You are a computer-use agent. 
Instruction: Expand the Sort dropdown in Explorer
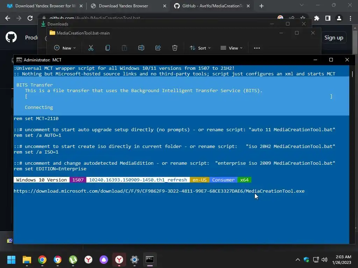(x=200, y=48)
